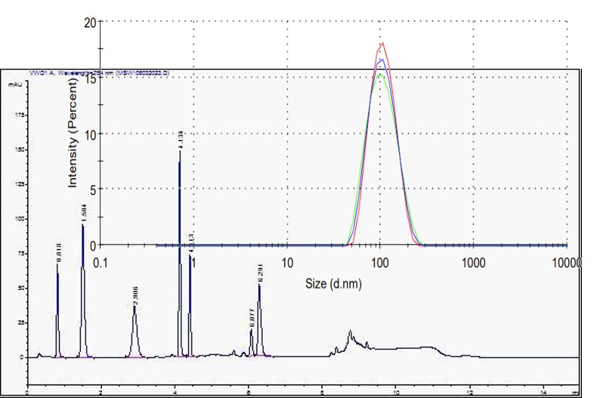594x398 pixels.
Task: Click the 10000 tick on size axis
Action: pyautogui.click(x=567, y=262)
